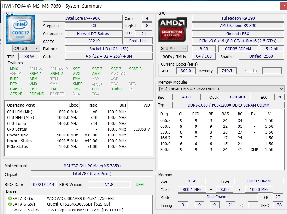Close the HWiNFO64 System Summary window

[284, 6]
